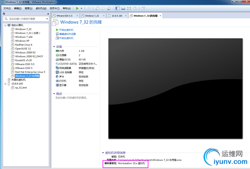Select Windows 7_32 (加密) in library
250x169 pixels.
click(28, 33)
